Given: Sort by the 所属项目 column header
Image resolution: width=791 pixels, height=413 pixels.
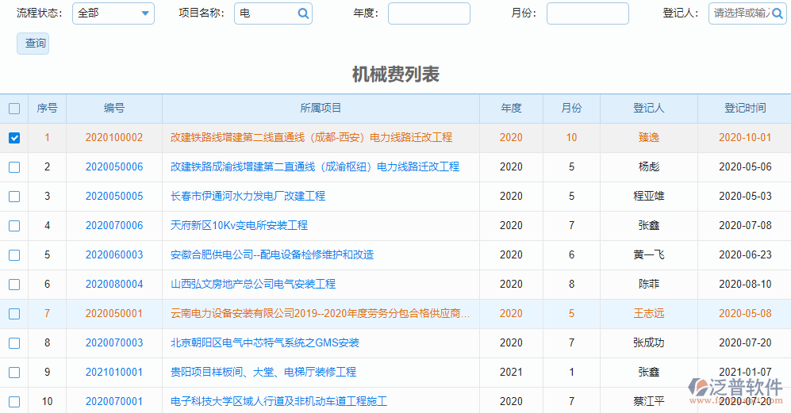Looking at the screenshot, I should pyautogui.click(x=321, y=109).
